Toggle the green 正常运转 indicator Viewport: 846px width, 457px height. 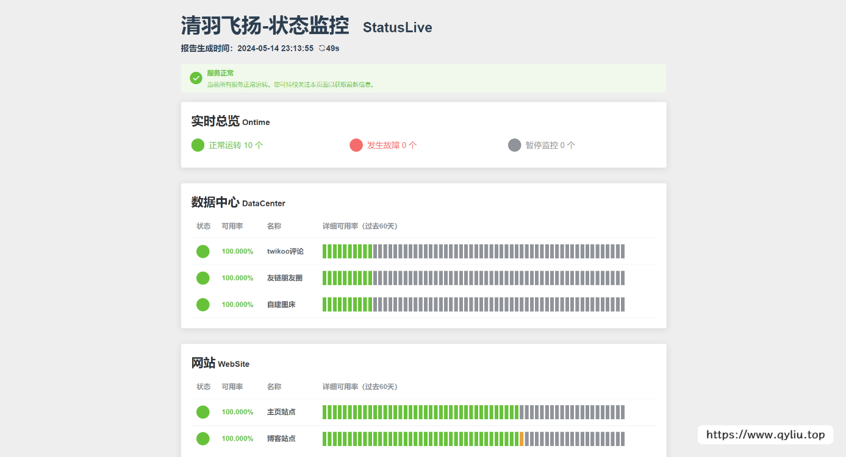[x=198, y=145]
